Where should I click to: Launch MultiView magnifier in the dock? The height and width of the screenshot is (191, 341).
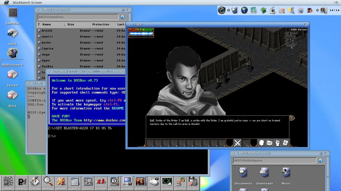coord(48,182)
